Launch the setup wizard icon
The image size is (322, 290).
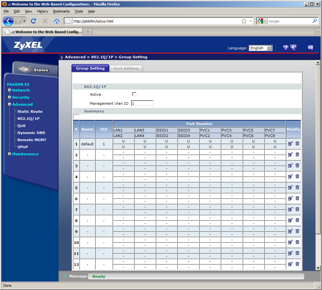click(x=293, y=48)
